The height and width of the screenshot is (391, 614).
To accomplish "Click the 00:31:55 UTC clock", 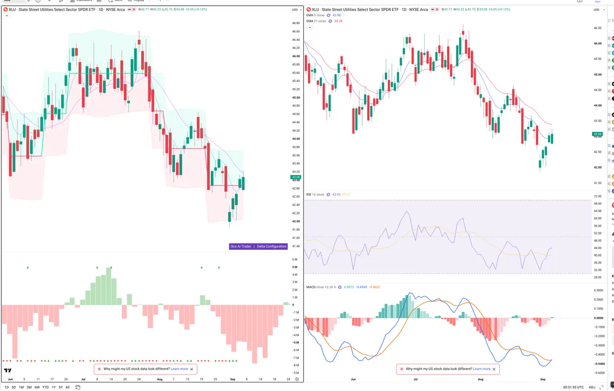I will click(x=573, y=387).
